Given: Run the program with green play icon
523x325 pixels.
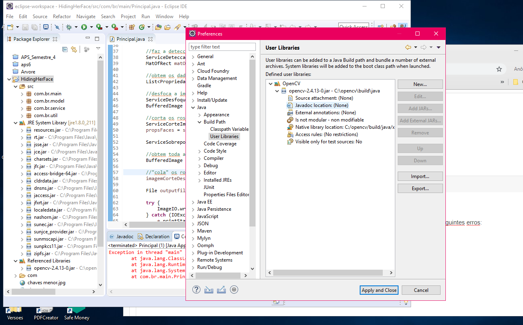Looking at the screenshot, I should [x=84, y=27].
